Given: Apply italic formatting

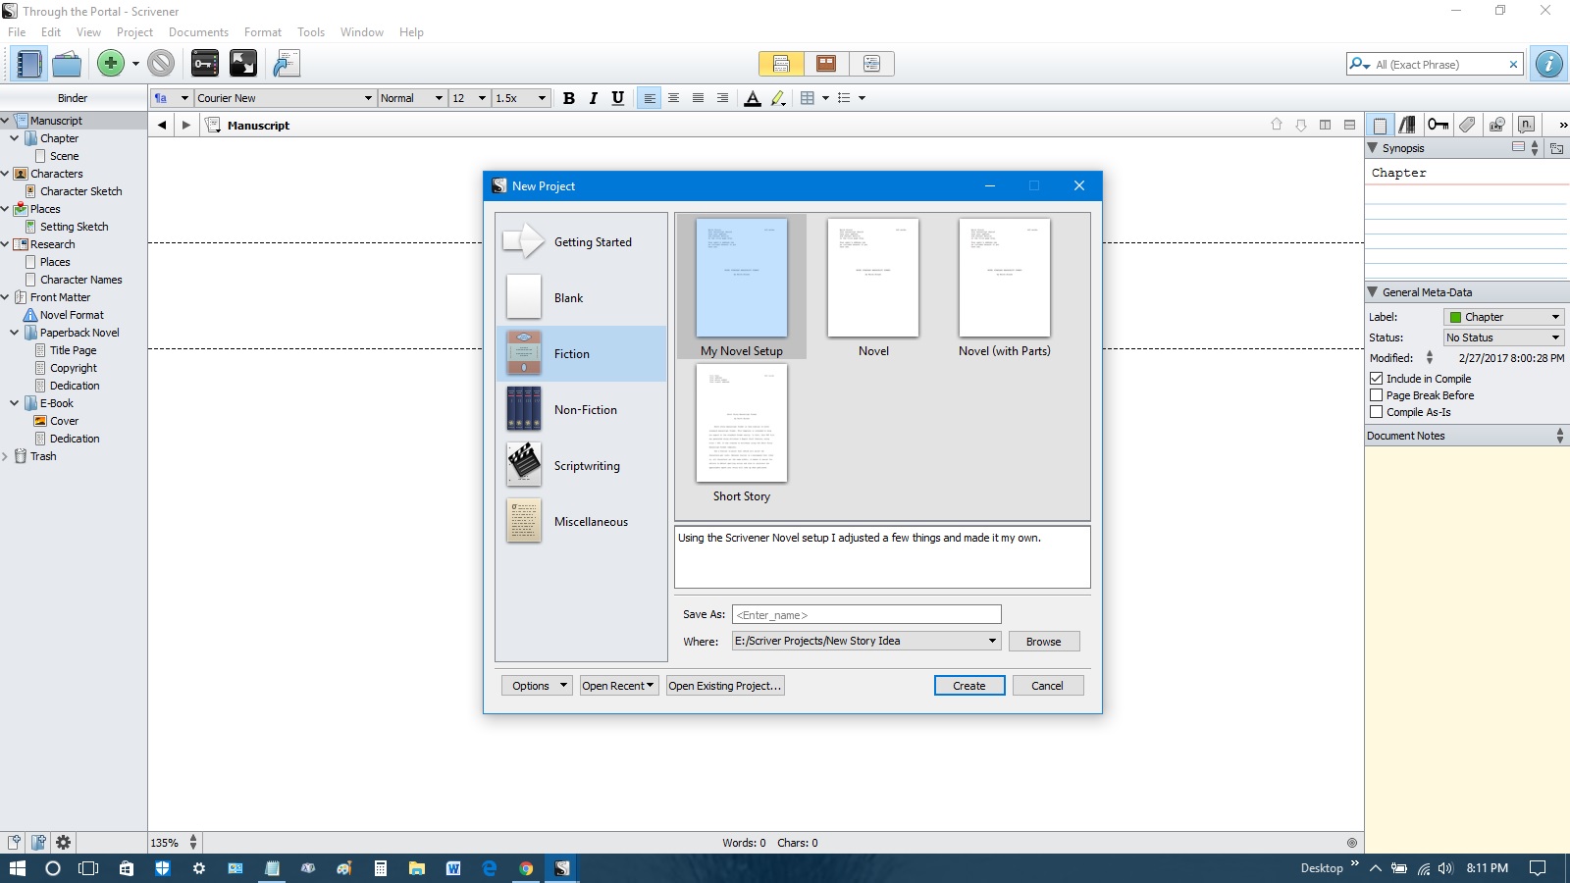Looking at the screenshot, I should (593, 98).
